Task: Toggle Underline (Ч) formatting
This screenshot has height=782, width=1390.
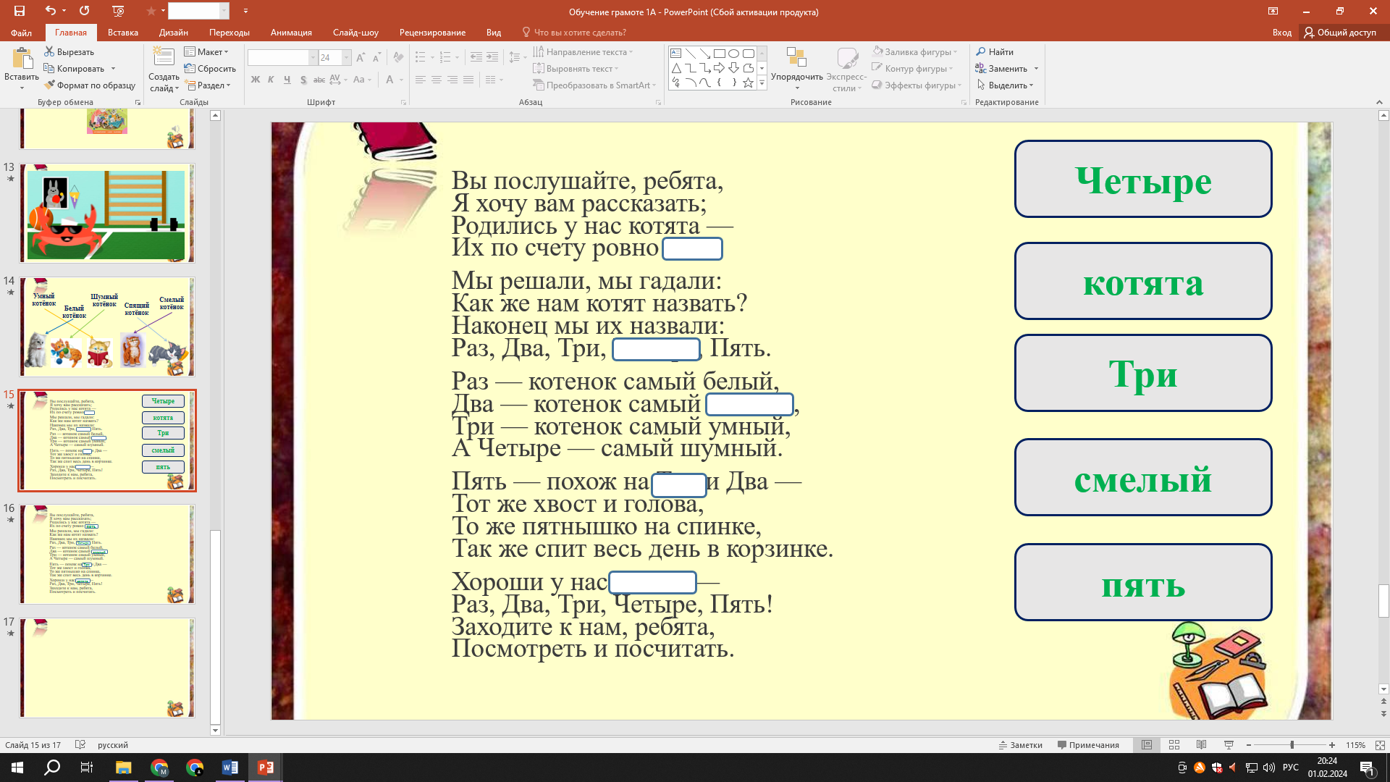Action: 287,80
